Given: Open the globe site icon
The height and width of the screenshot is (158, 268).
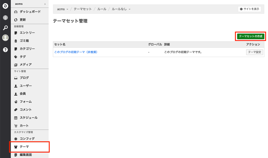Looking at the screenshot, I should pyautogui.click(x=5, y=17).
